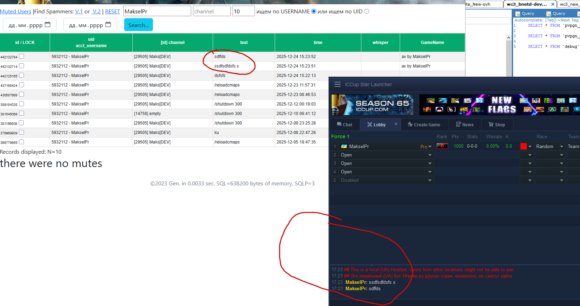Click the record limit field showing 10

(x=243, y=11)
